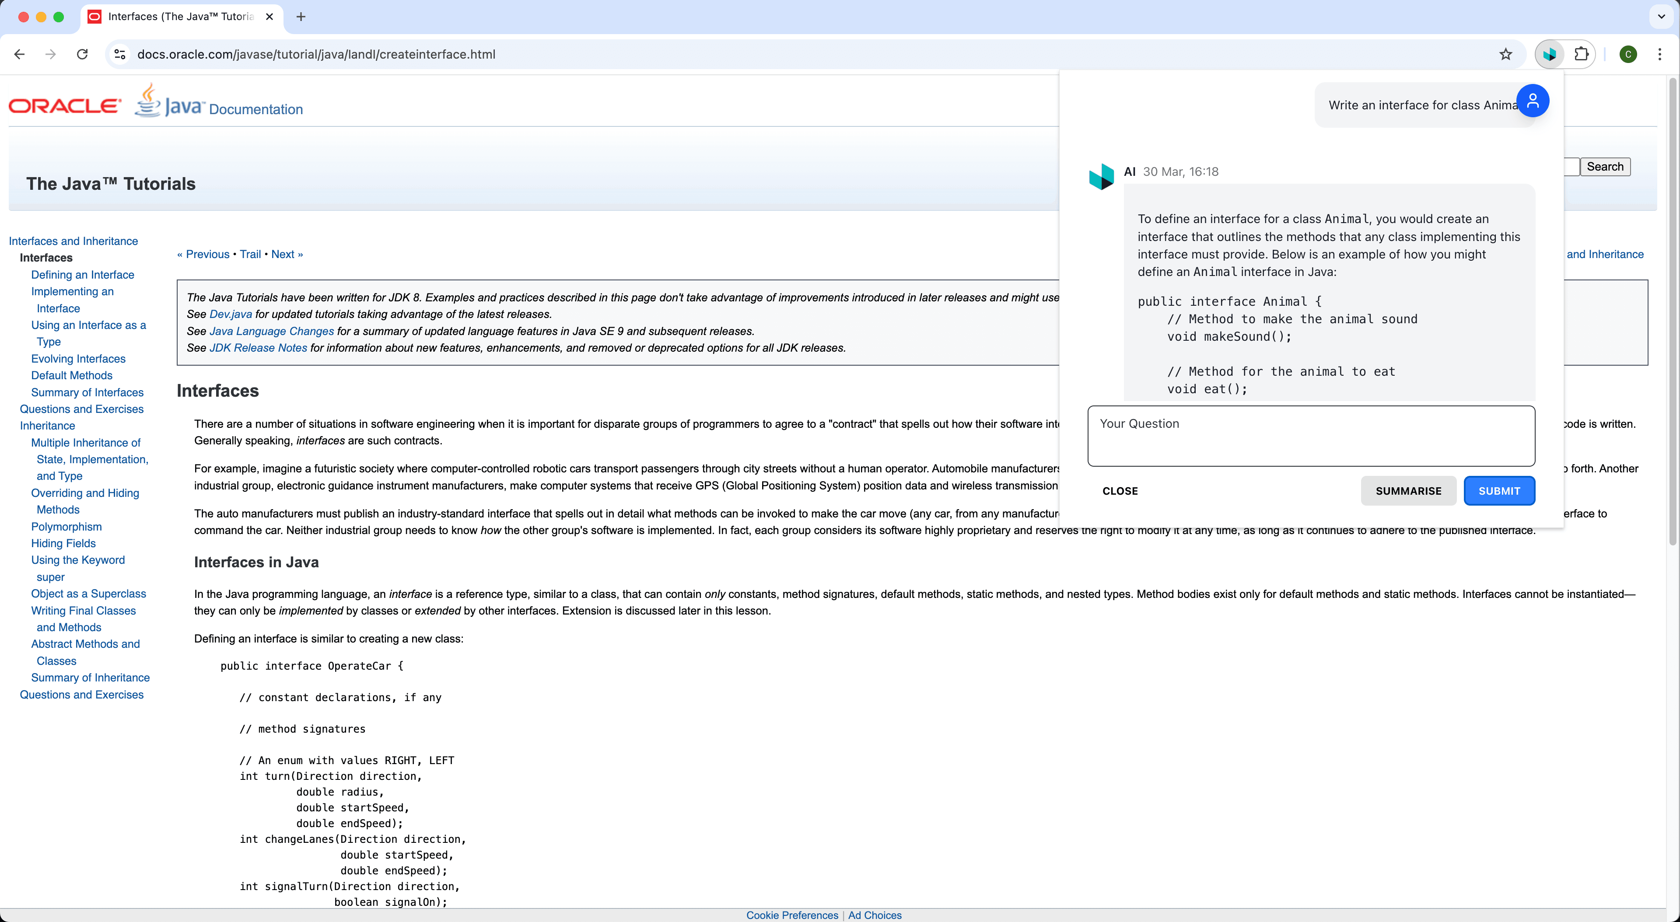Open a new browser tab
Screen dimensions: 1680x922
coord(301,17)
